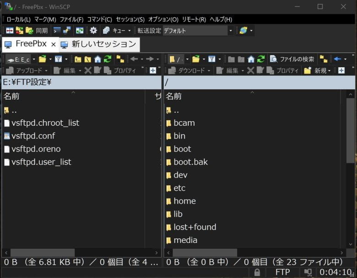Go to local root directory icon

click(88, 59)
